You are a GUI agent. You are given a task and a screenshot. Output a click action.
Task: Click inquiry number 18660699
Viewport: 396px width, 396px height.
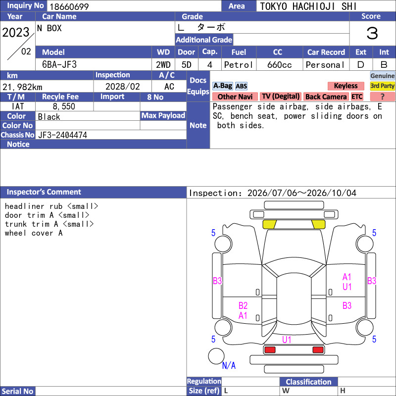[69, 6]
